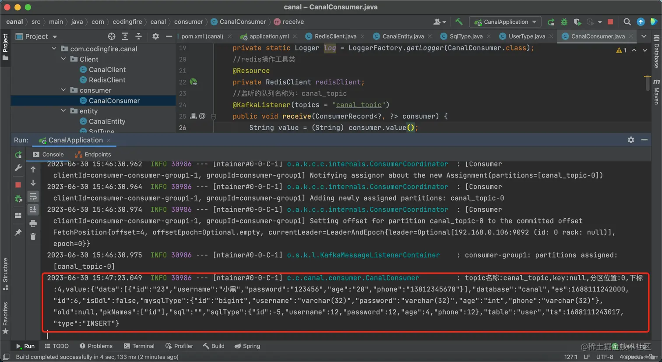Image resolution: width=662 pixels, height=362 pixels.
Task: Toggle soft-wrap in the console
Action: (33, 196)
